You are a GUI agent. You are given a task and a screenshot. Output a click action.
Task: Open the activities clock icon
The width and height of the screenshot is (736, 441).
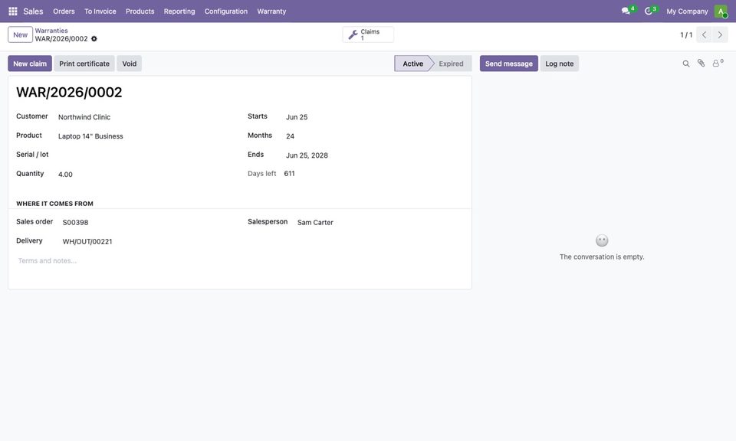(x=649, y=11)
